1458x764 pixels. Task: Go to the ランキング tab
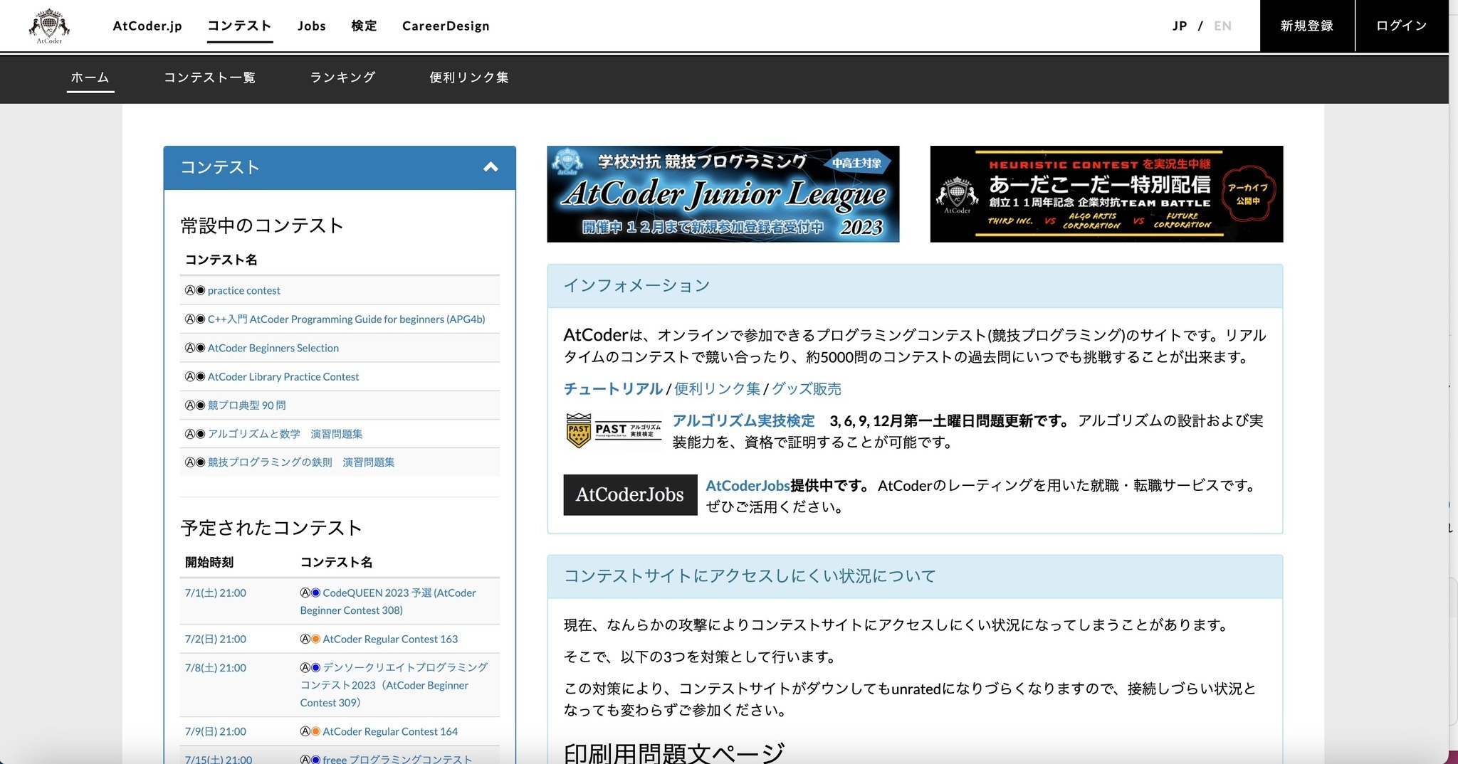[x=342, y=78]
